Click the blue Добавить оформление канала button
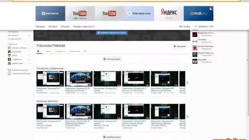 point(112,33)
